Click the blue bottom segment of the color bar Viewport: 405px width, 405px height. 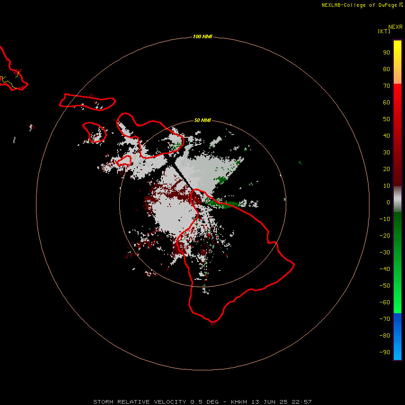(x=397, y=337)
